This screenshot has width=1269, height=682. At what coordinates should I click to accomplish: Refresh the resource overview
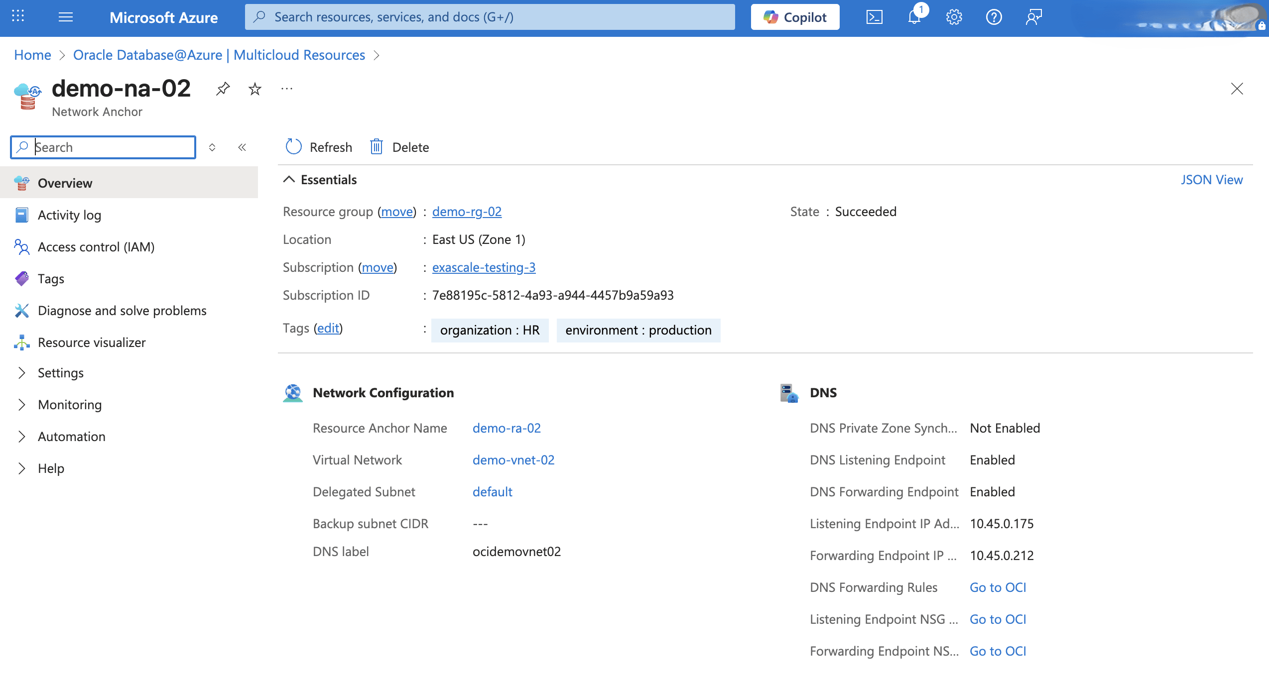click(x=319, y=147)
